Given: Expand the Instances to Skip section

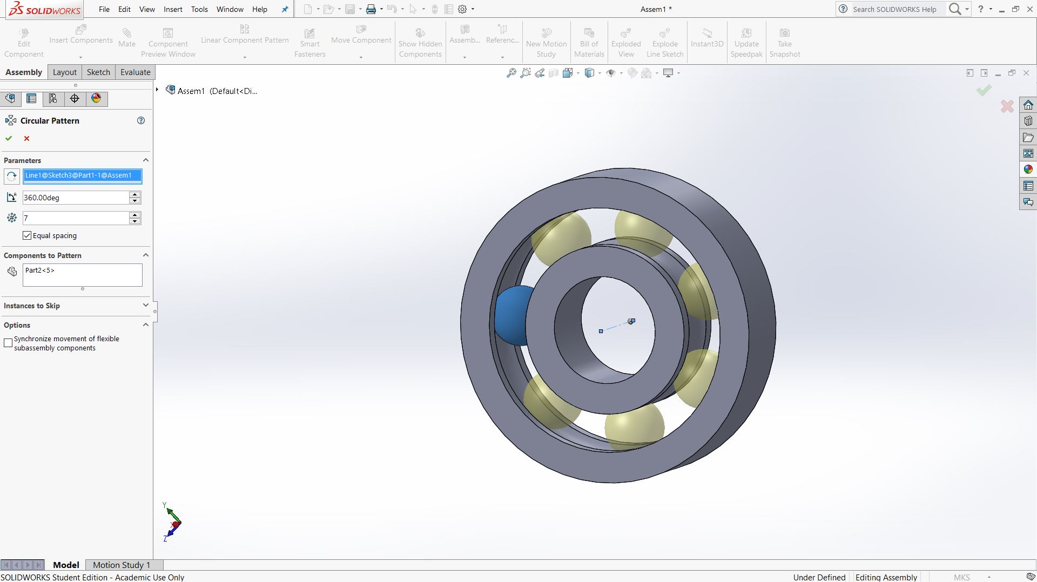Looking at the screenshot, I should click(x=145, y=306).
